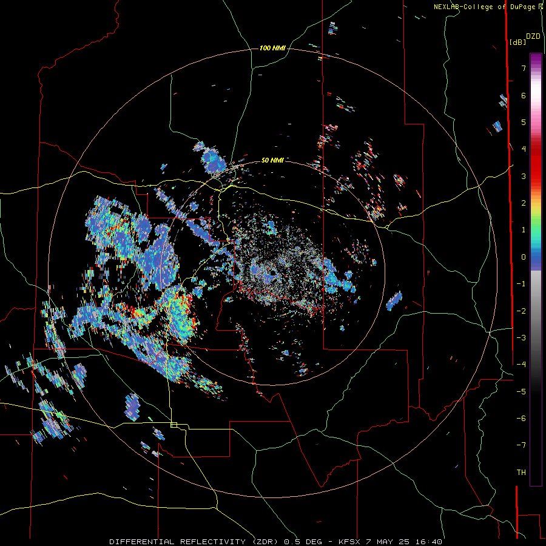Click the "TH" threshold label on legend
The height and width of the screenshot is (546, 546).
(x=521, y=473)
